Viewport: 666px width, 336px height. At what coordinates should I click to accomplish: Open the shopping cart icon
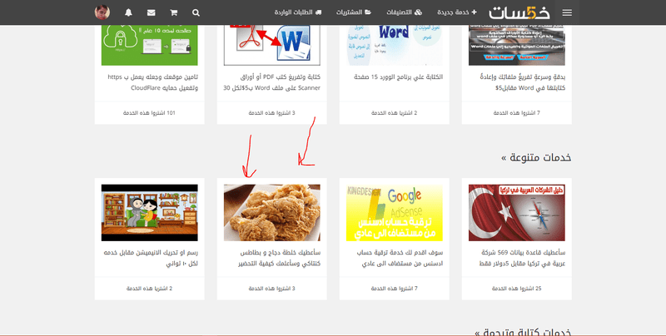(174, 12)
